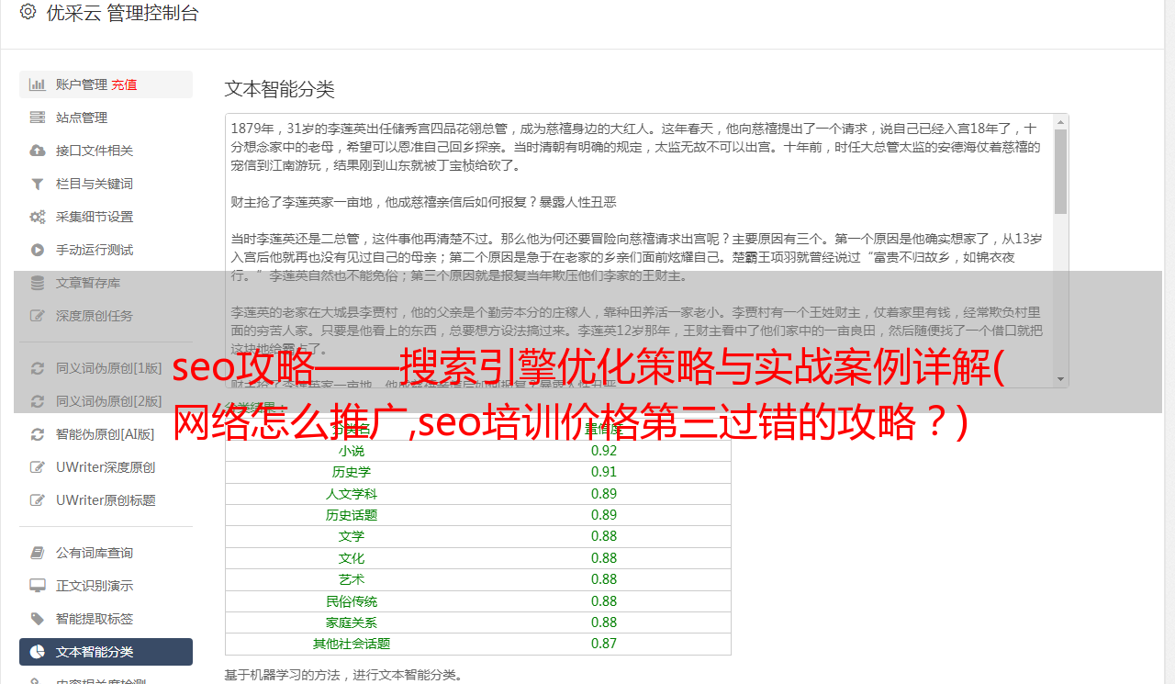Click the 历史学 category cell

(x=352, y=472)
